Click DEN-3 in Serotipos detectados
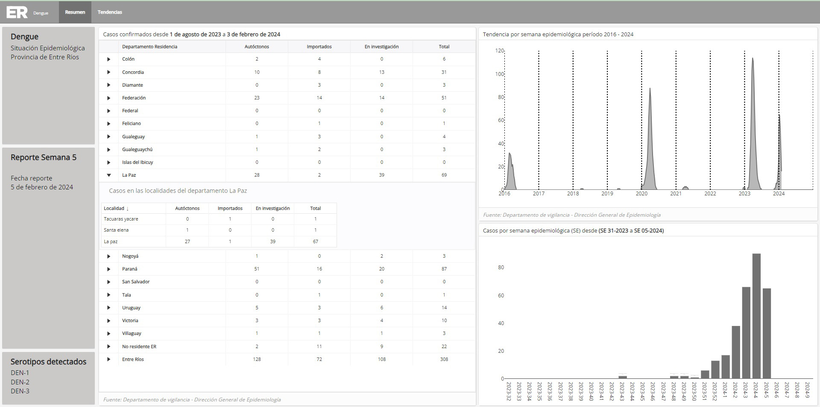 pos(20,391)
